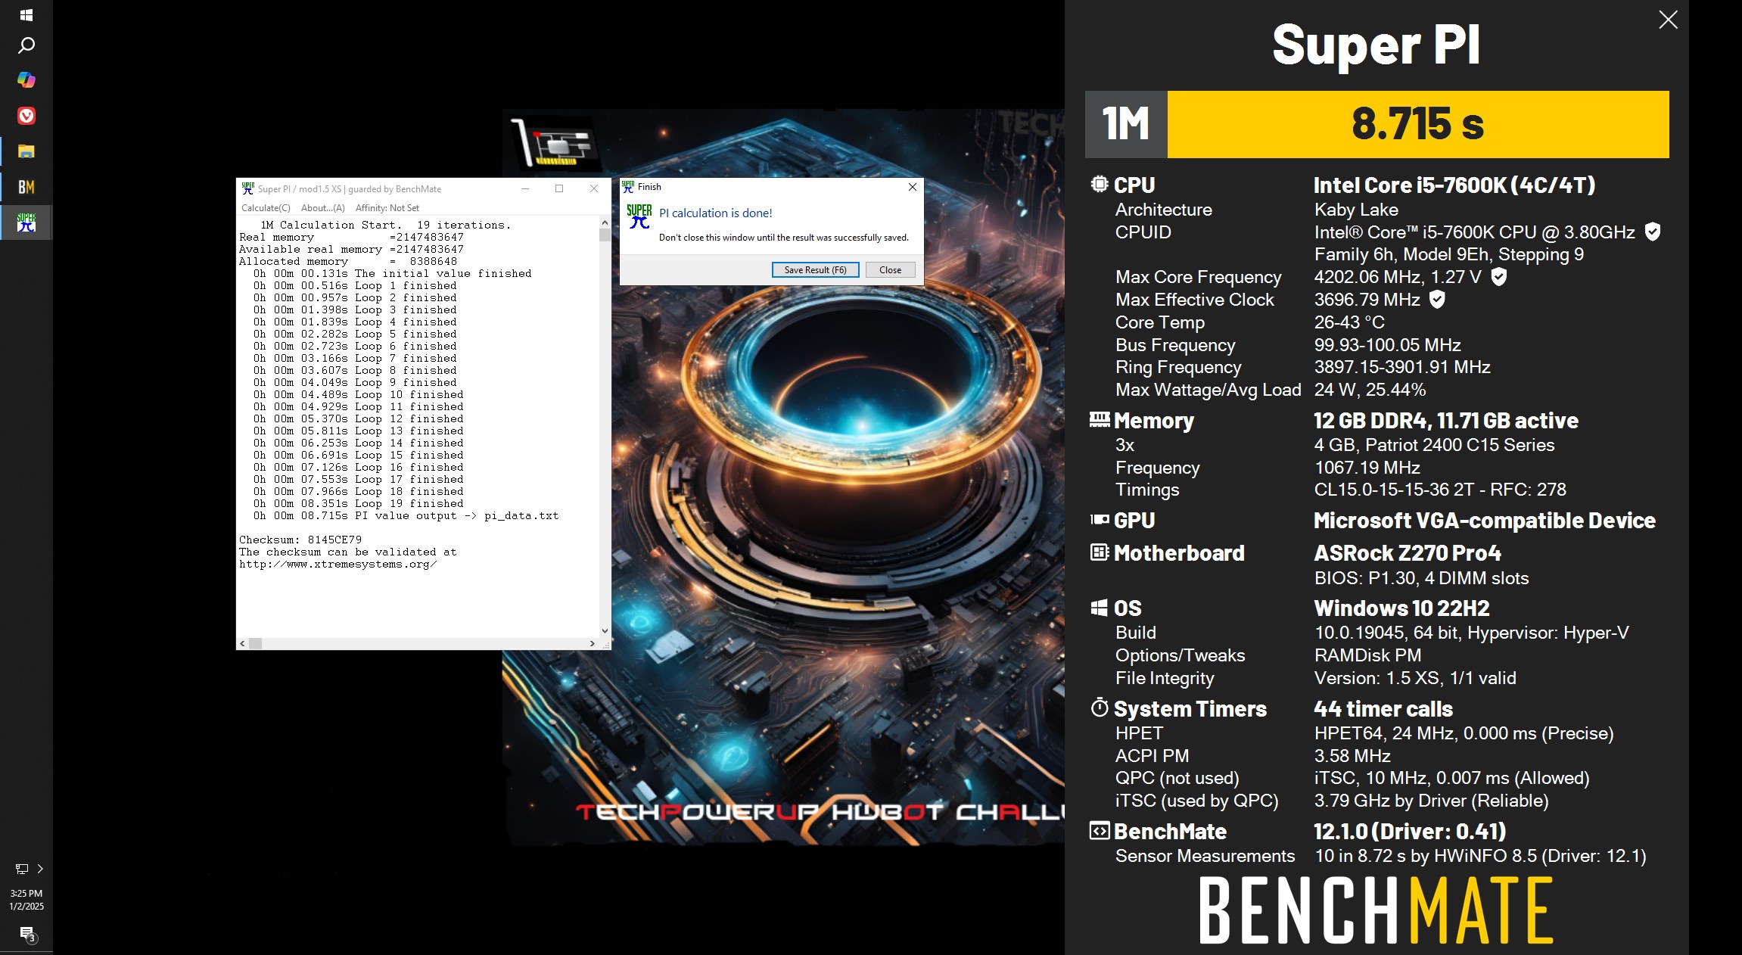The image size is (1742, 955).
Task: Click the Save Result (F6) button
Action: 815,270
